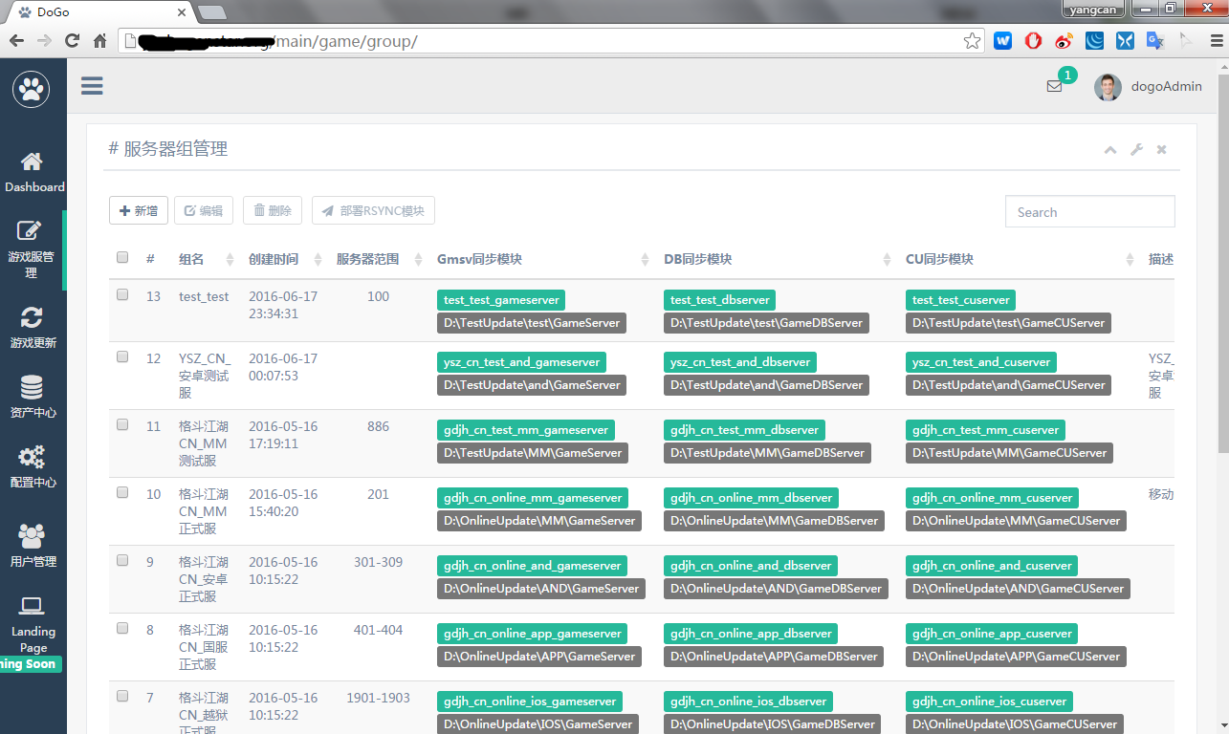Click the browser back arrow
This screenshot has width=1229, height=734.
(x=16, y=41)
